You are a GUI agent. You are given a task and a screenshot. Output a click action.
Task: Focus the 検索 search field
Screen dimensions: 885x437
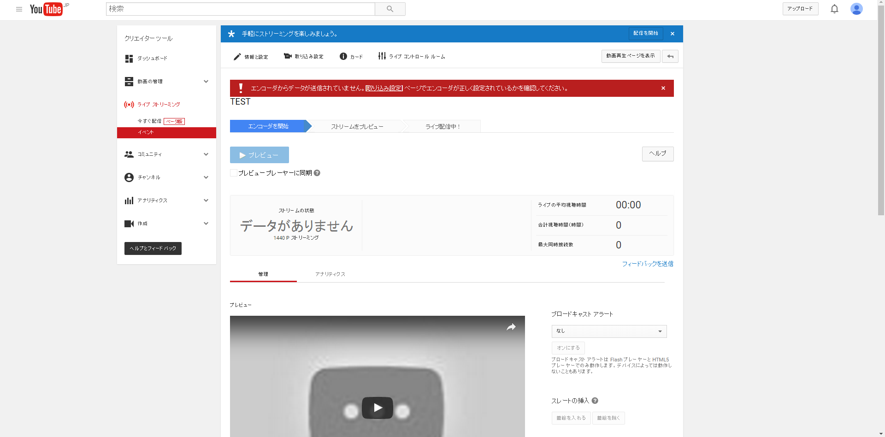pyautogui.click(x=241, y=9)
